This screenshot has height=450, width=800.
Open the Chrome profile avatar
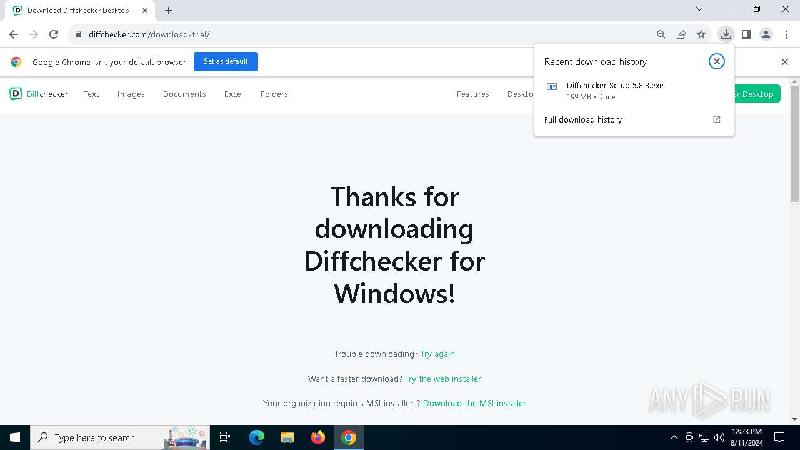766,34
